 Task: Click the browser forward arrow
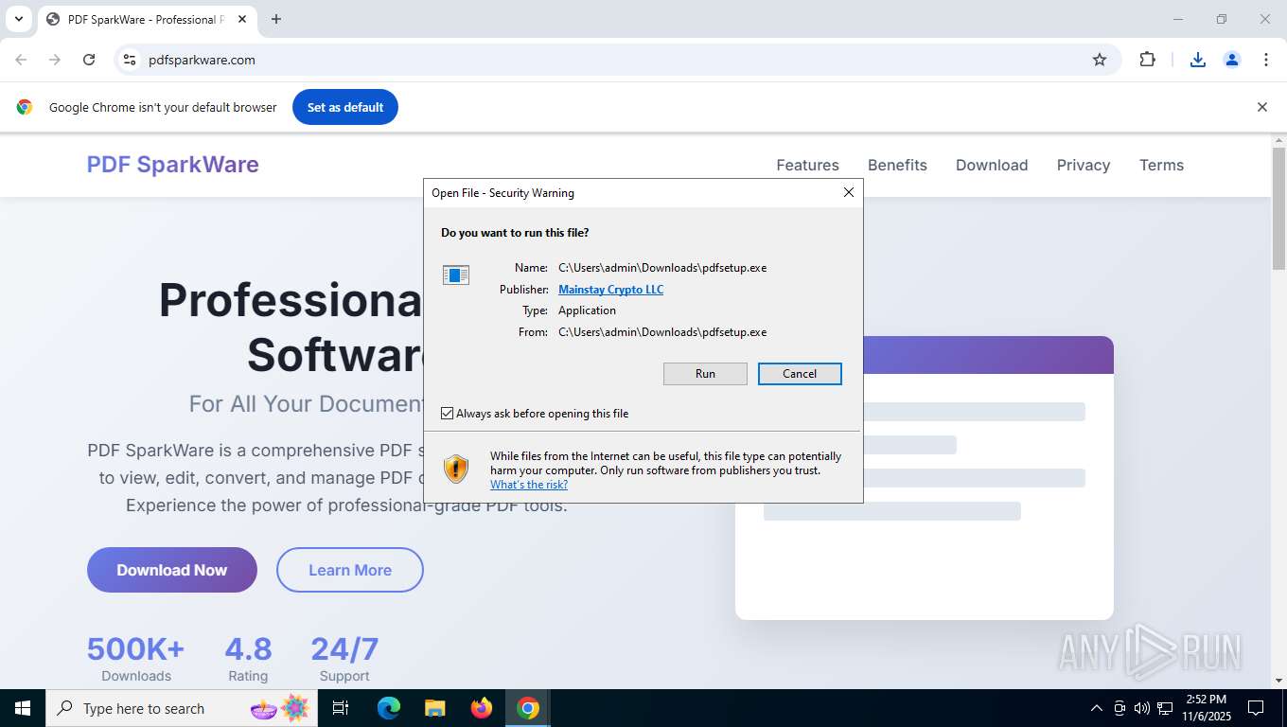pos(55,60)
